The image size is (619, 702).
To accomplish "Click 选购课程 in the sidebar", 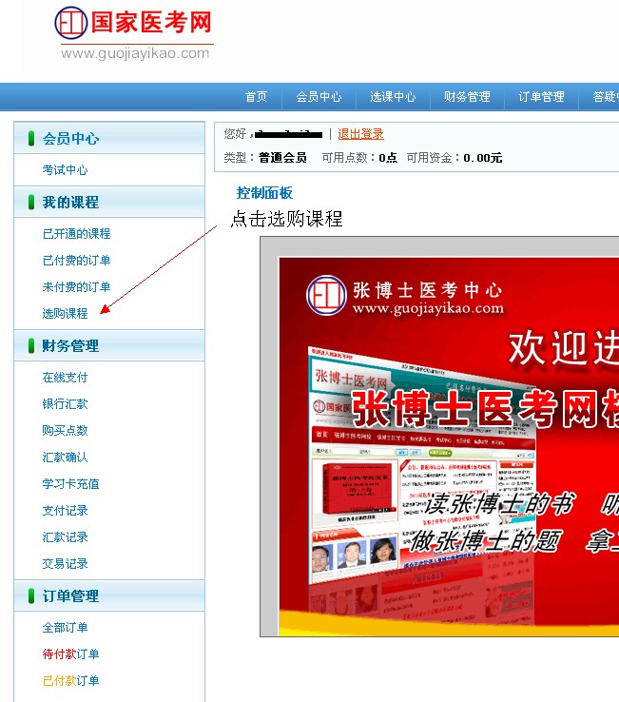I will click(65, 314).
